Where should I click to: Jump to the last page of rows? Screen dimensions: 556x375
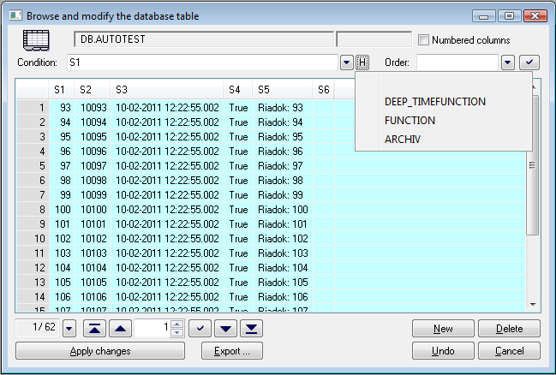click(252, 329)
